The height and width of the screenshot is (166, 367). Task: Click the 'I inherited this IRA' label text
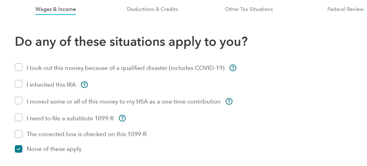51,85
